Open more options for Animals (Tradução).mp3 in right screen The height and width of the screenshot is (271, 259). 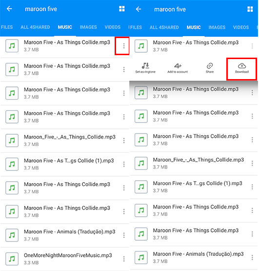tap(252, 257)
